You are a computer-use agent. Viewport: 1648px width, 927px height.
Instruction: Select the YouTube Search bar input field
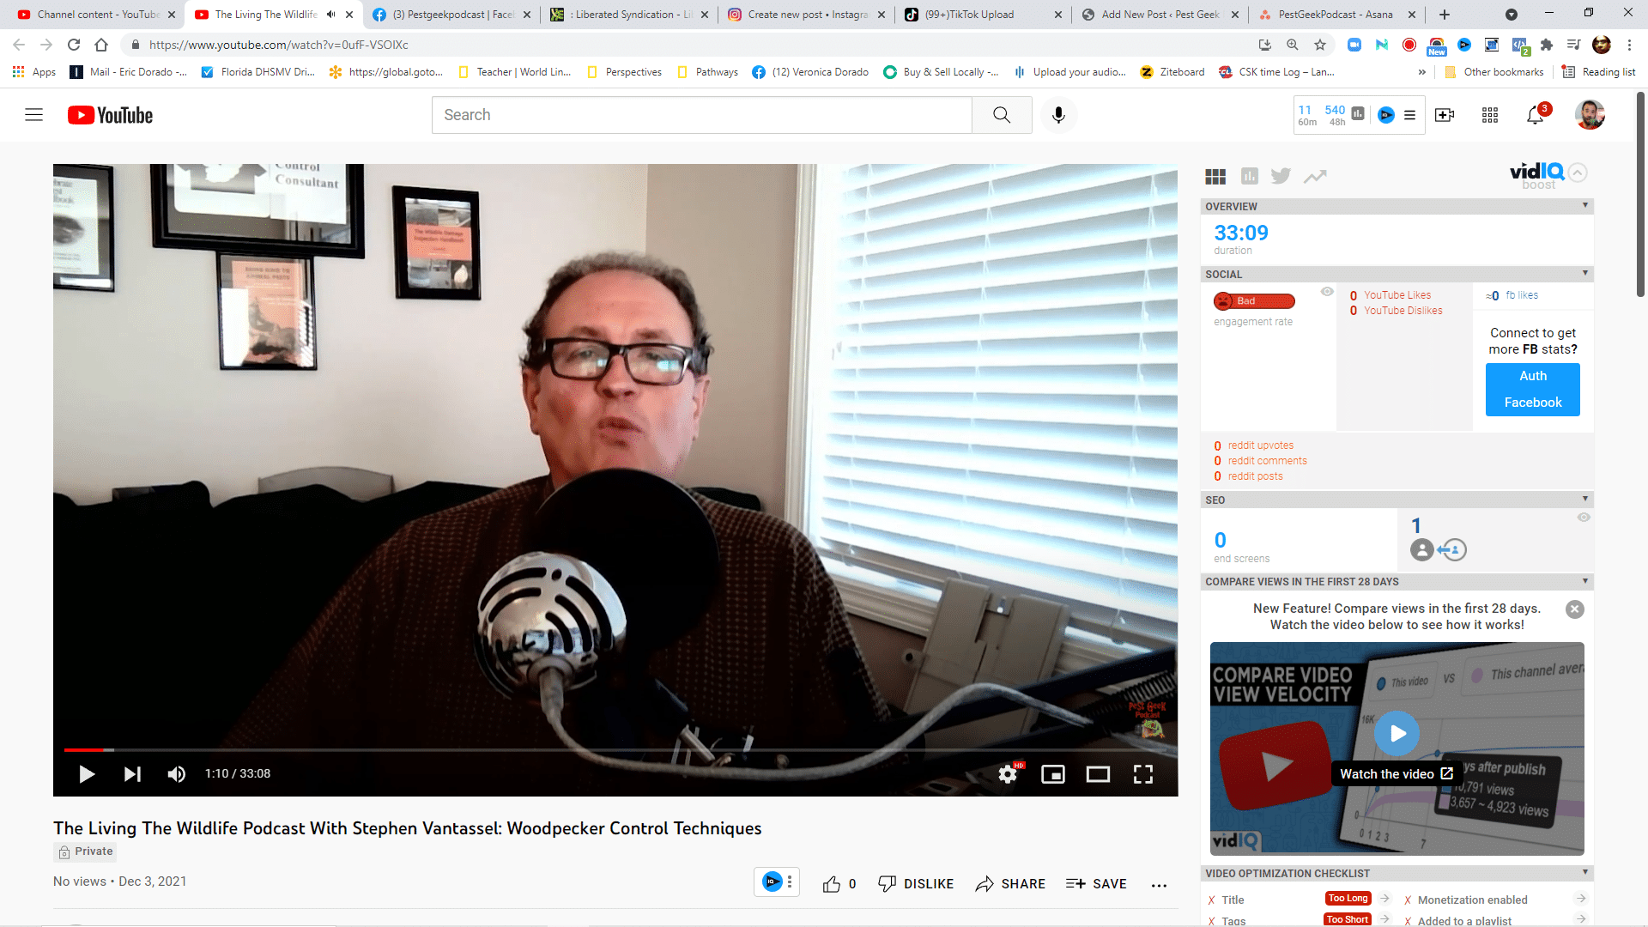[x=700, y=114]
